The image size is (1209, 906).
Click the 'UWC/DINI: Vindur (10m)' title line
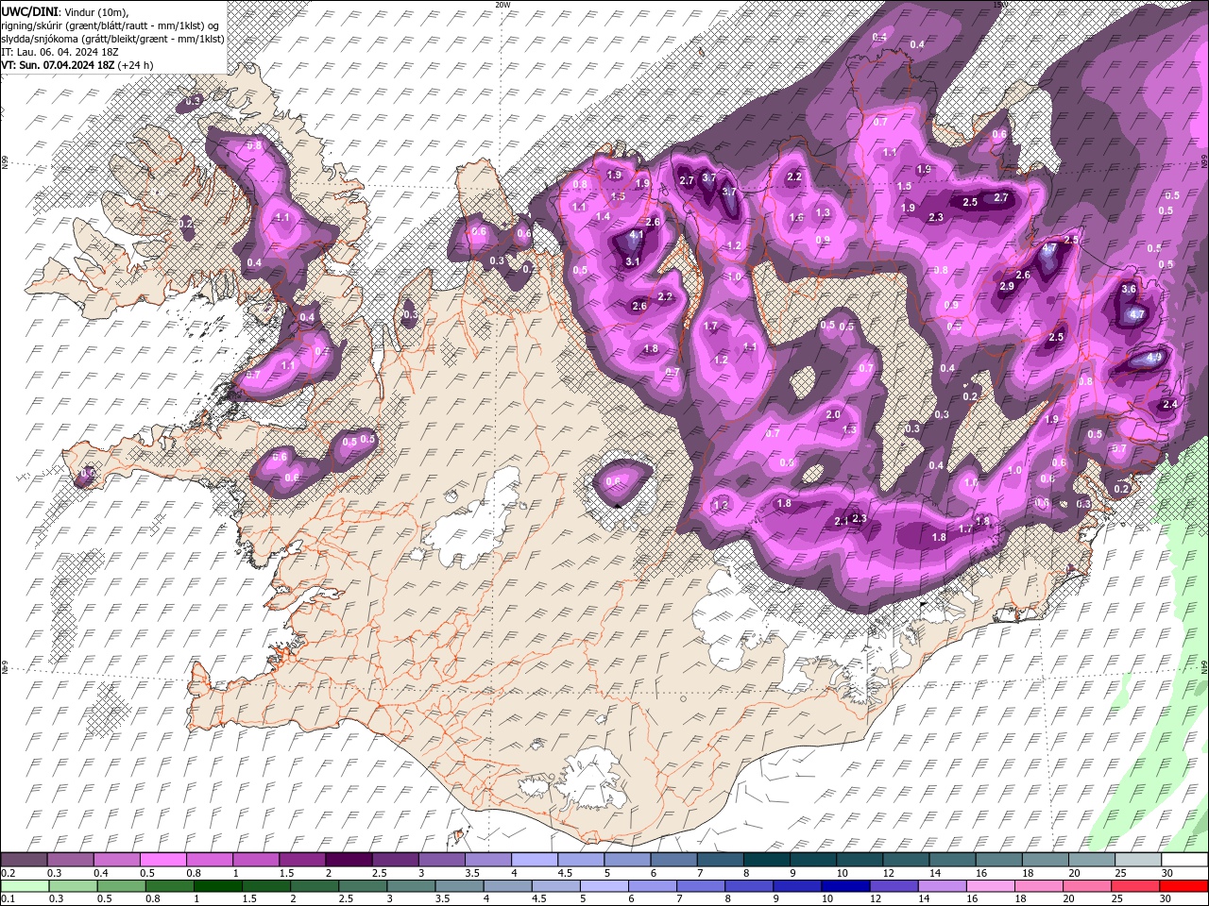[x=64, y=10]
